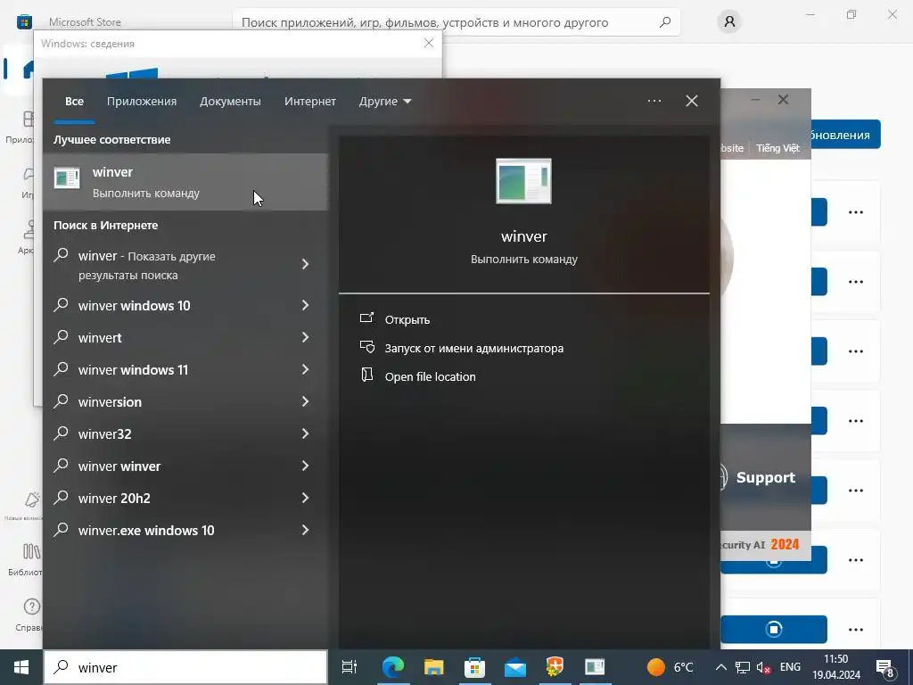This screenshot has width=913, height=685.
Task: Click the Open action icon
Action: (366, 318)
